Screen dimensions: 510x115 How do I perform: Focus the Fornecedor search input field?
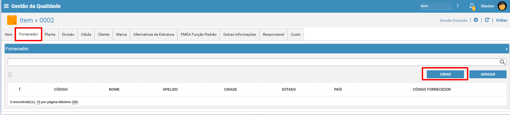coord(253,62)
